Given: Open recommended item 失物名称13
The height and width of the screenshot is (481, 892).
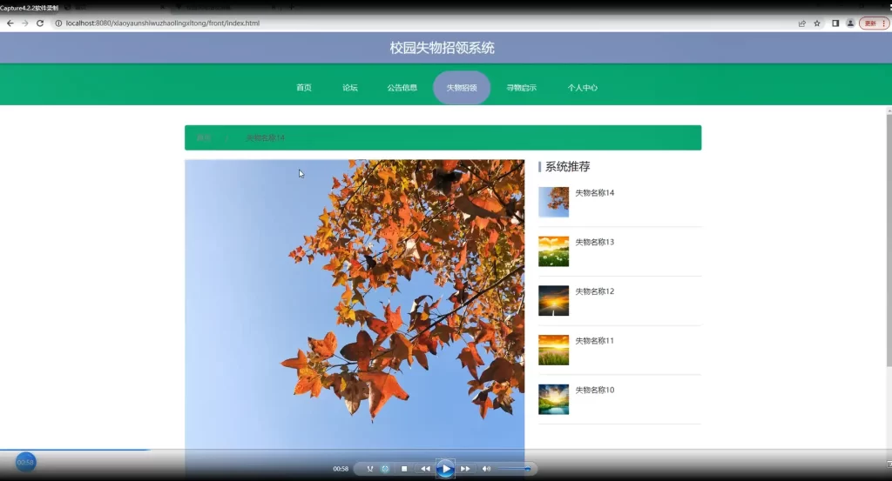Looking at the screenshot, I should coord(594,242).
